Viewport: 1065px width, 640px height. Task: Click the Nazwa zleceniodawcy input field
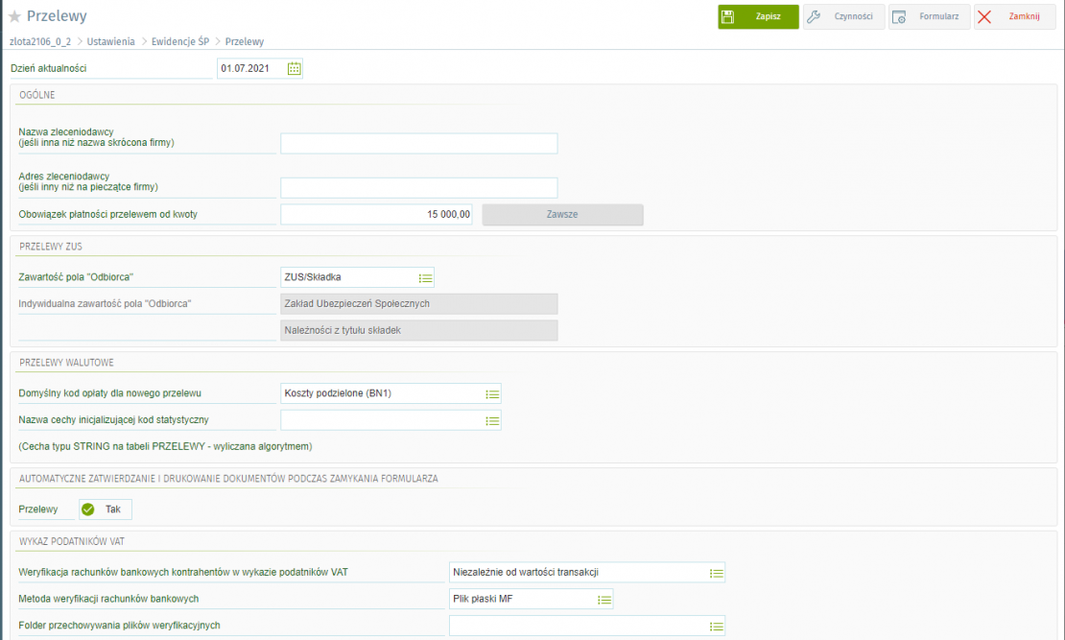click(x=418, y=144)
